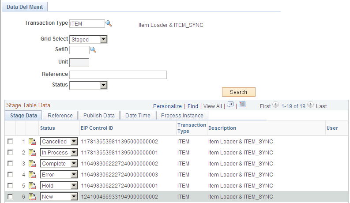Open detail icon for row 1

(x=32, y=141)
